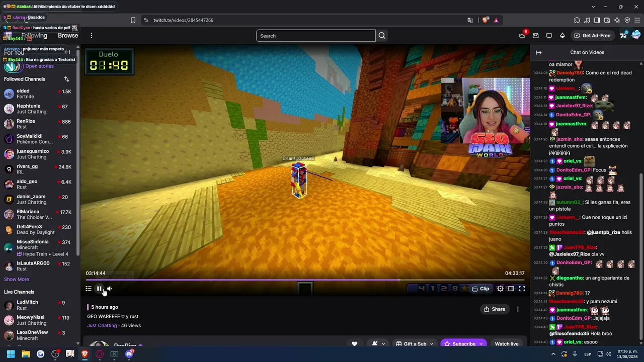Open Brave VPN shield icon
The width and height of the screenshot is (644, 362).
click(627, 20)
